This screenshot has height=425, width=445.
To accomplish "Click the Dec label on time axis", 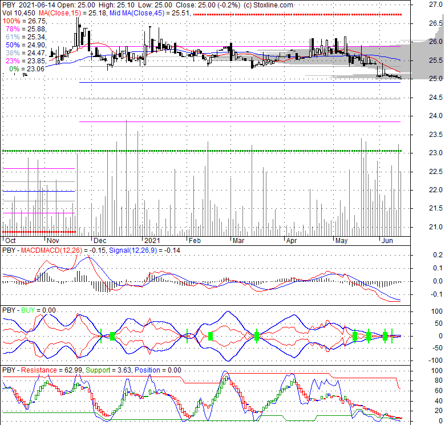I will pyautogui.click(x=100, y=241).
